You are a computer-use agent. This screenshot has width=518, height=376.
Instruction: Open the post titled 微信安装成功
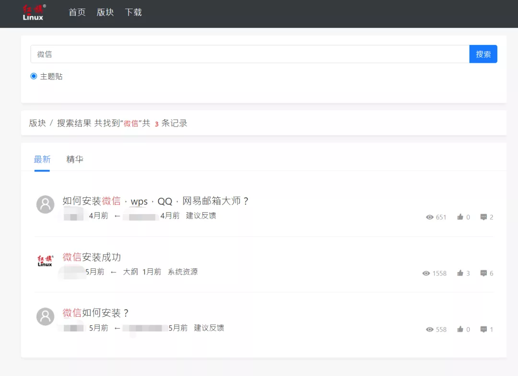92,257
